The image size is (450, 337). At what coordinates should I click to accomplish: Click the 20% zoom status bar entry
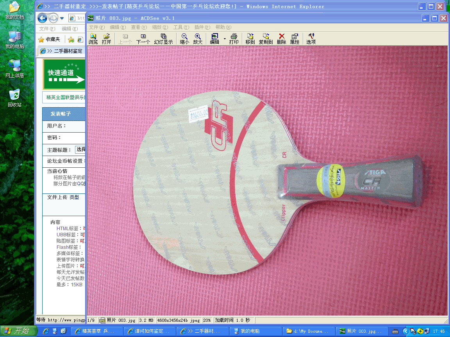coord(207,320)
